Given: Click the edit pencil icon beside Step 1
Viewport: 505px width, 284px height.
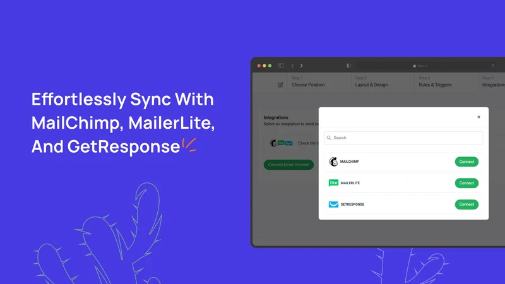Looking at the screenshot, I should point(280,85).
